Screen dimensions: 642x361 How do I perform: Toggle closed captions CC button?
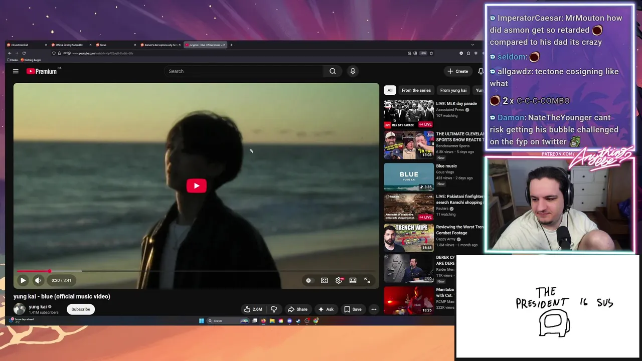click(325, 280)
